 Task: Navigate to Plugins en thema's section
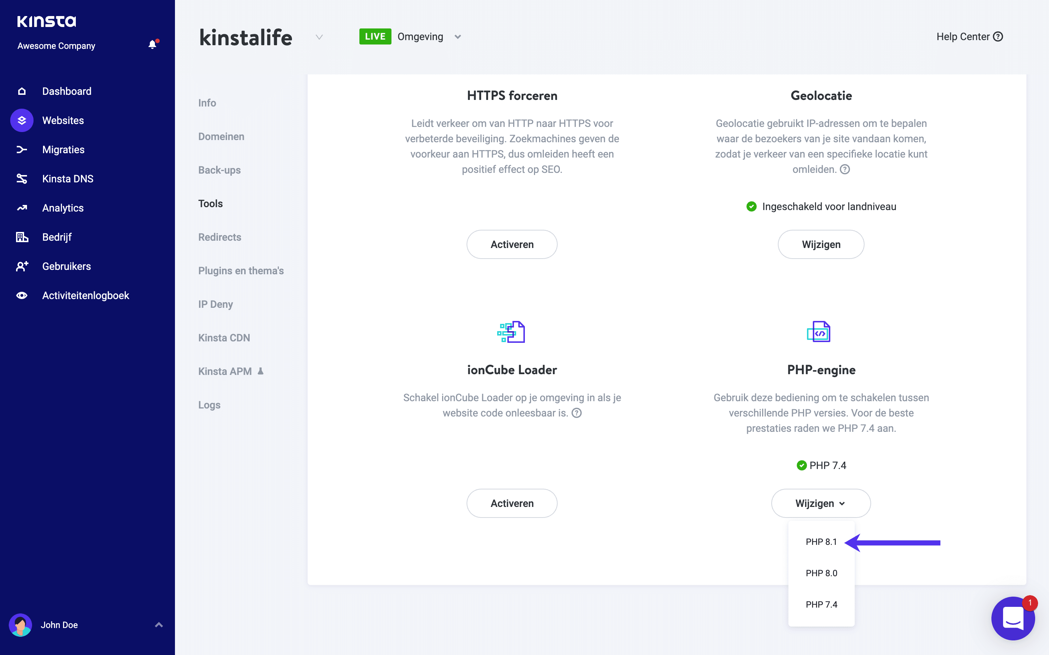pyautogui.click(x=240, y=270)
